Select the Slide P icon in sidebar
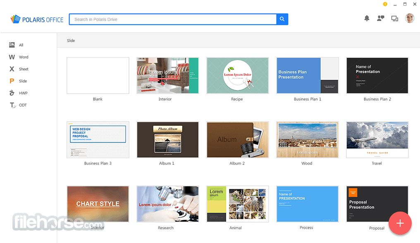The image size is (420, 243). coord(12,81)
